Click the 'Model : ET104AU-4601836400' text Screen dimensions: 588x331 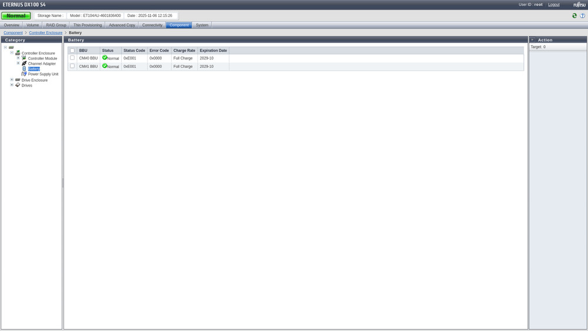(95, 16)
